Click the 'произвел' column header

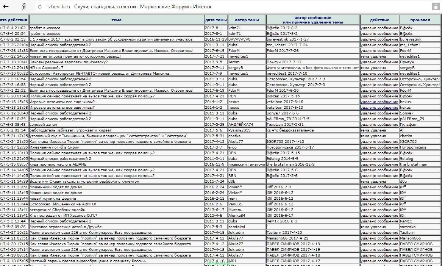tap(420, 20)
